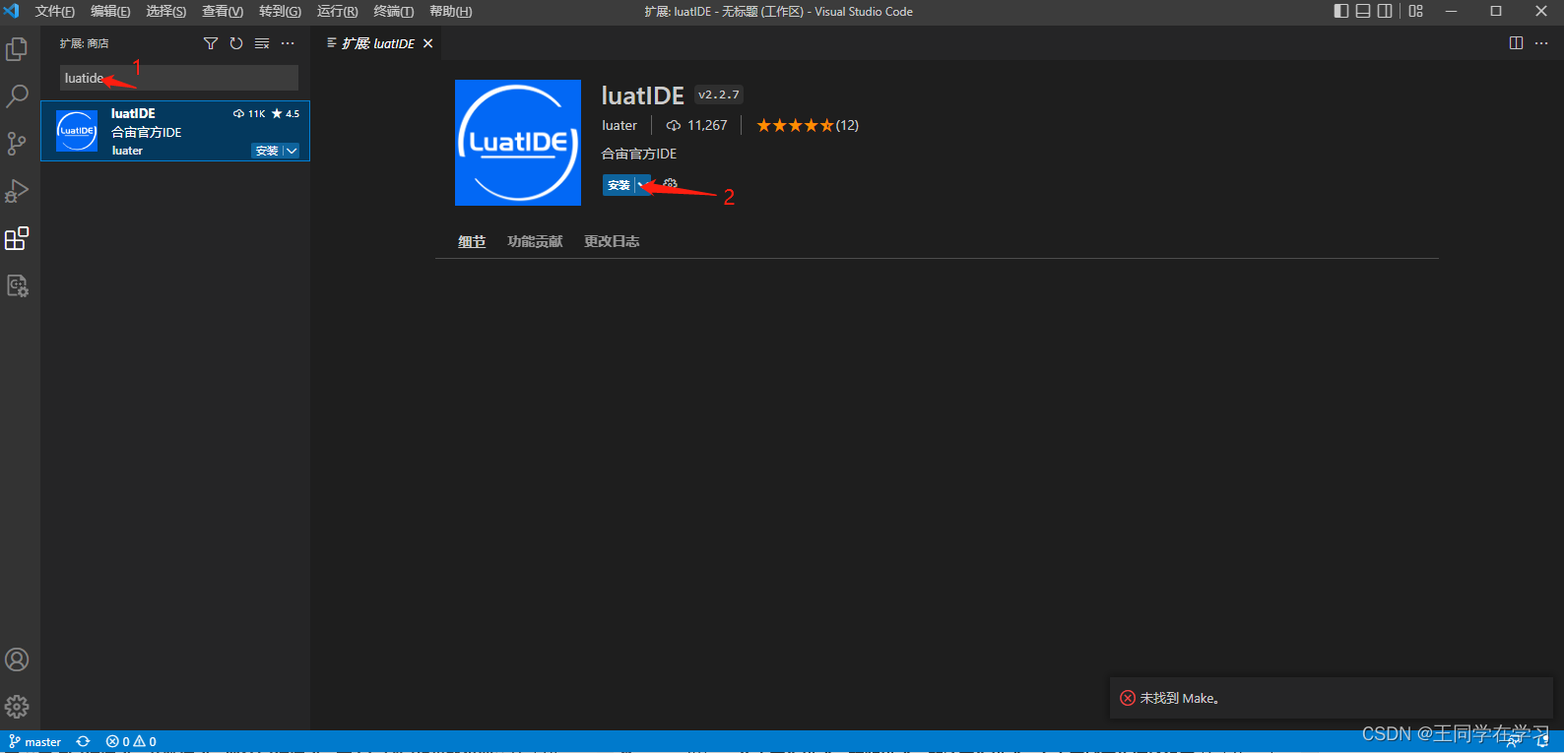Expand install dropdown in luatIDE list item
This screenshot has width=1564, height=753.
[292, 151]
